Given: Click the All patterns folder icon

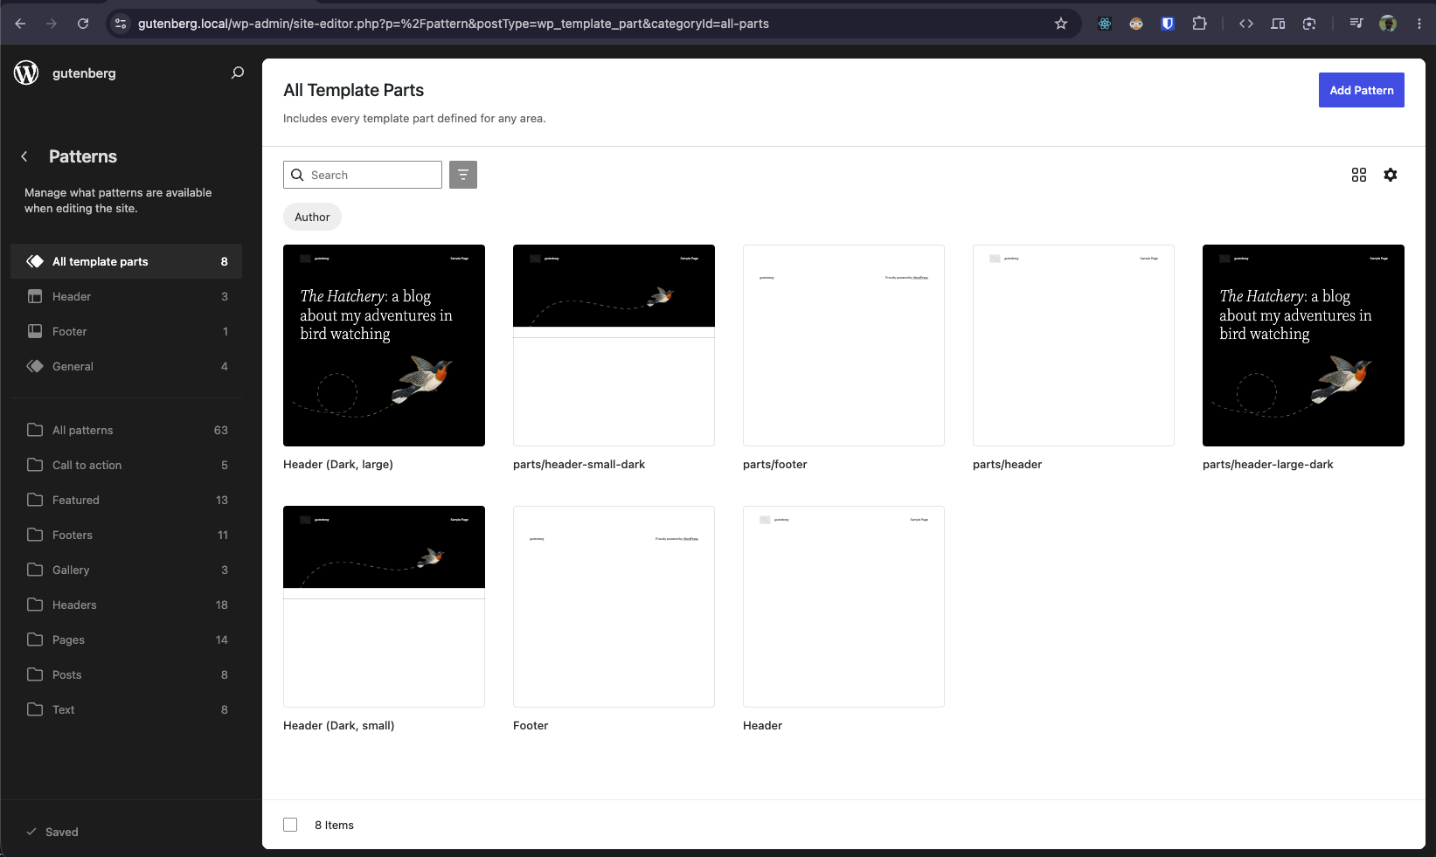Looking at the screenshot, I should (35, 430).
